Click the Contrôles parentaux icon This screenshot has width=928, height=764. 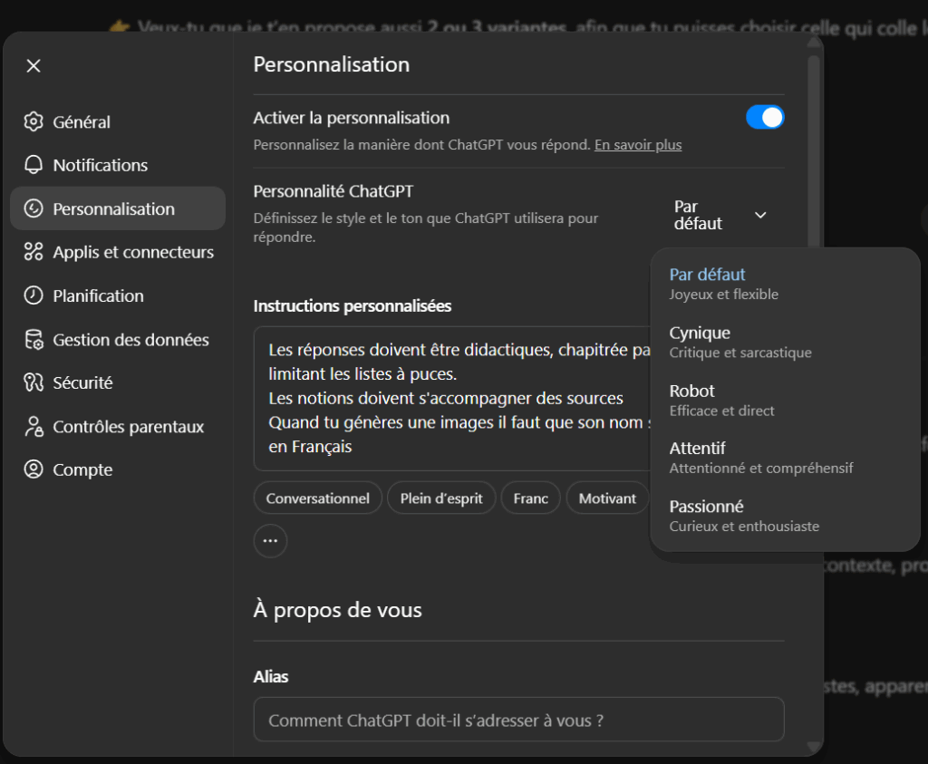click(x=34, y=426)
